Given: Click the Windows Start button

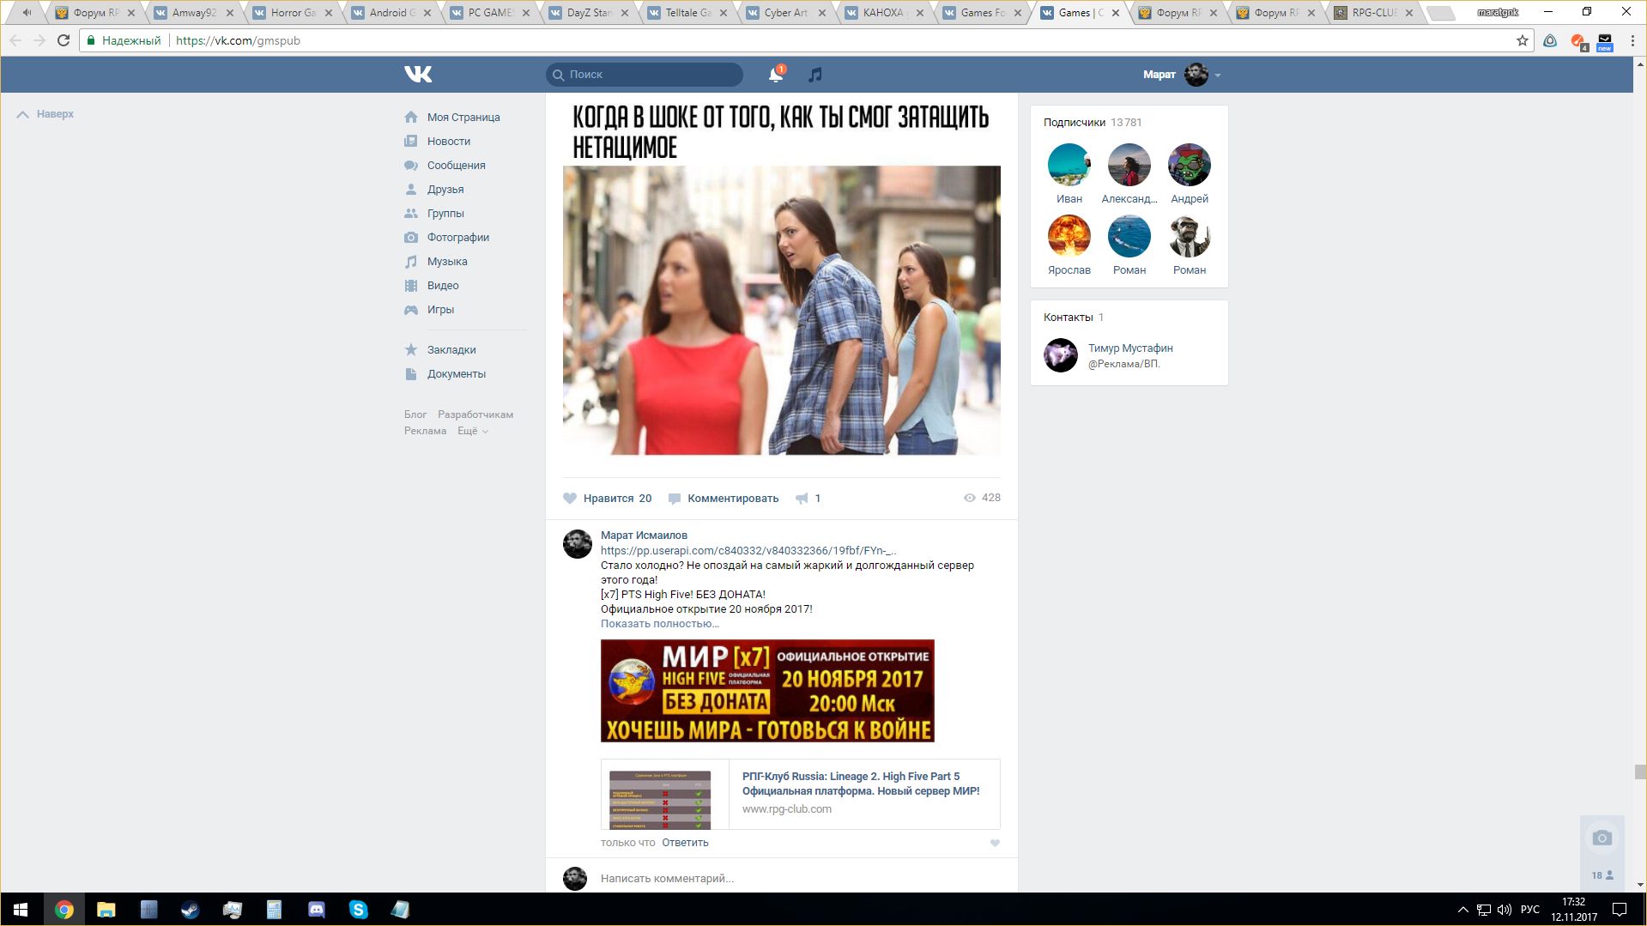Looking at the screenshot, I should [21, 910].
